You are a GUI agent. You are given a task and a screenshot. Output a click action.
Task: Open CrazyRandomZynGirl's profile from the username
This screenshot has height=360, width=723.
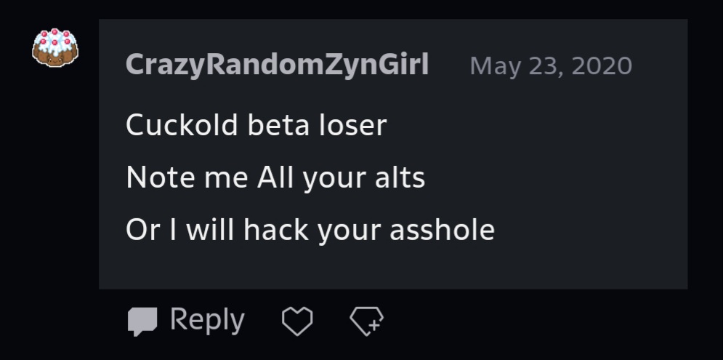click(x=277, y=65)
